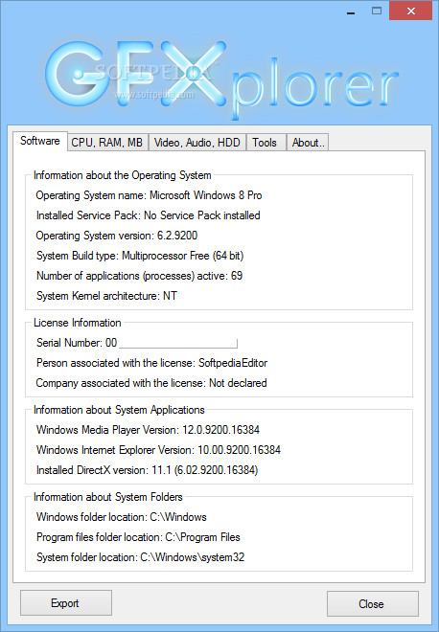Screen dimensions: 439x632
Task: Click the Close button at bottom
Action: (x=373, y=603)
